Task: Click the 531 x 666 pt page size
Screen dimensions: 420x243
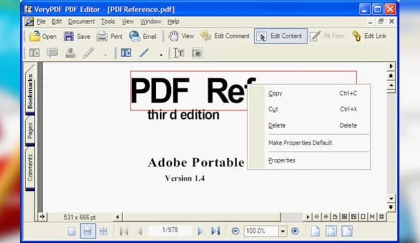Action: click(x=79, y=217)
